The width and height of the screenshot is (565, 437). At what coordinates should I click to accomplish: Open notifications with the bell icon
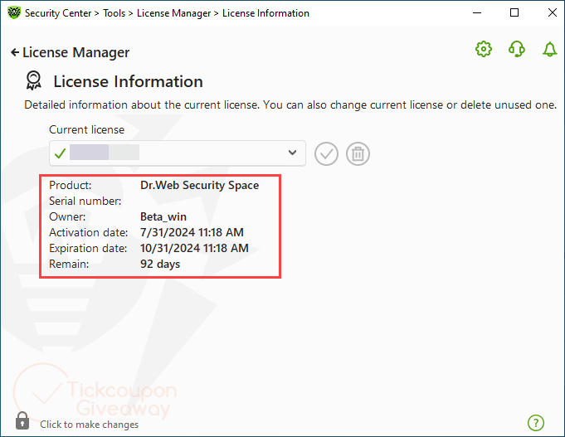(x=549, y=49)
